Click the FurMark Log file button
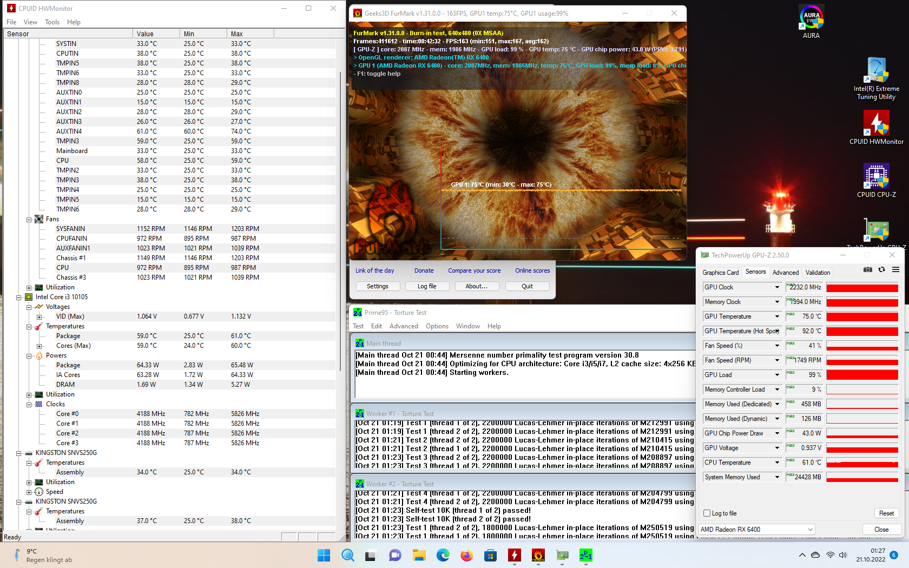 (427, 286)
